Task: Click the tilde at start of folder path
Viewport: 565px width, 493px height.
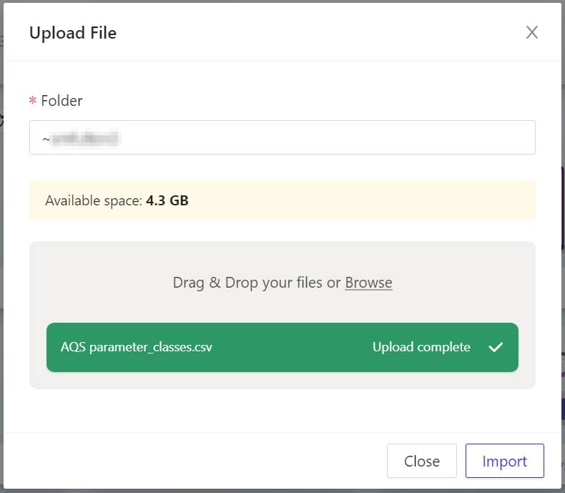Action: click(x=46, y=138)
